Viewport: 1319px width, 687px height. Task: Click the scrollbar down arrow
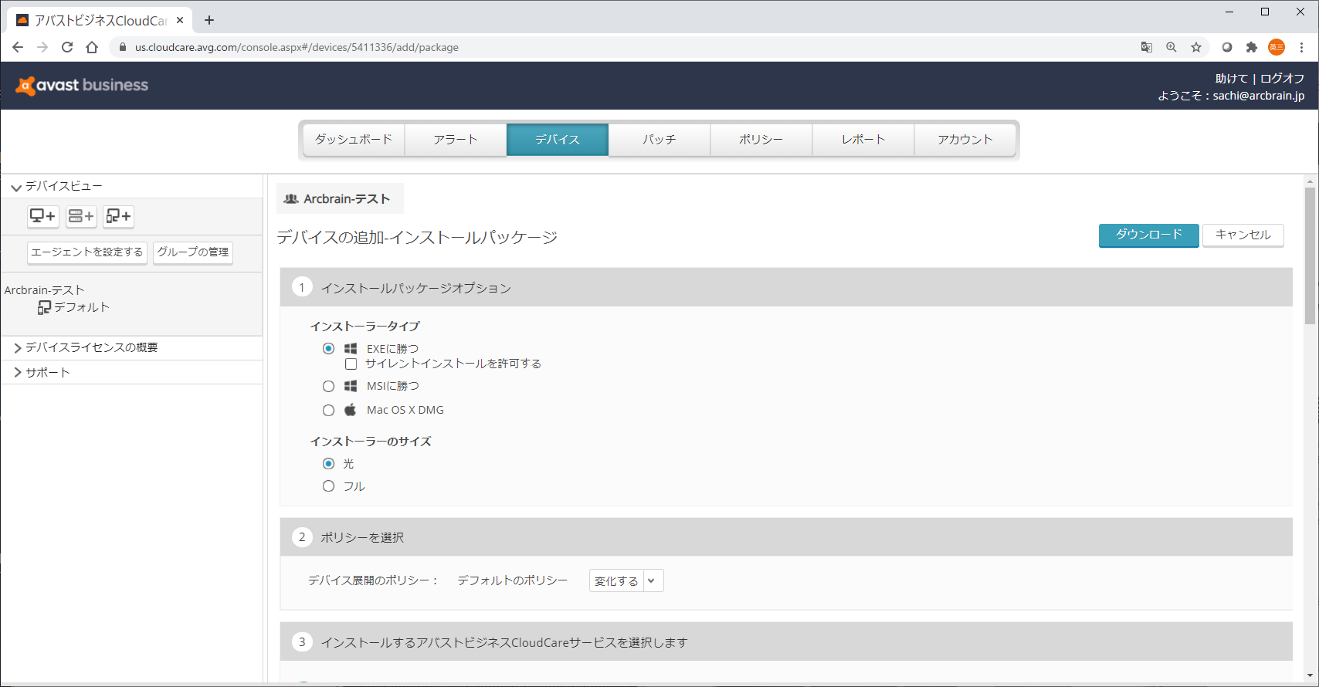1310,677
